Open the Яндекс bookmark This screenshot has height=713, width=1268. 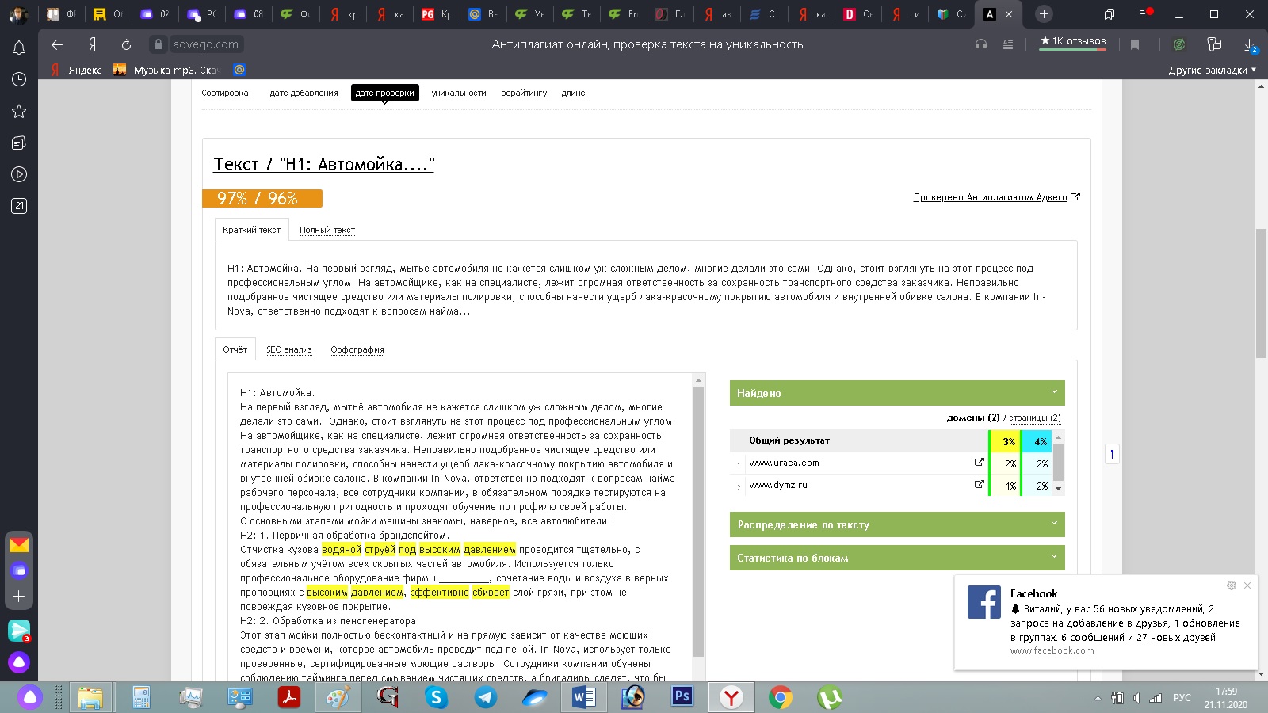[76, 70]
